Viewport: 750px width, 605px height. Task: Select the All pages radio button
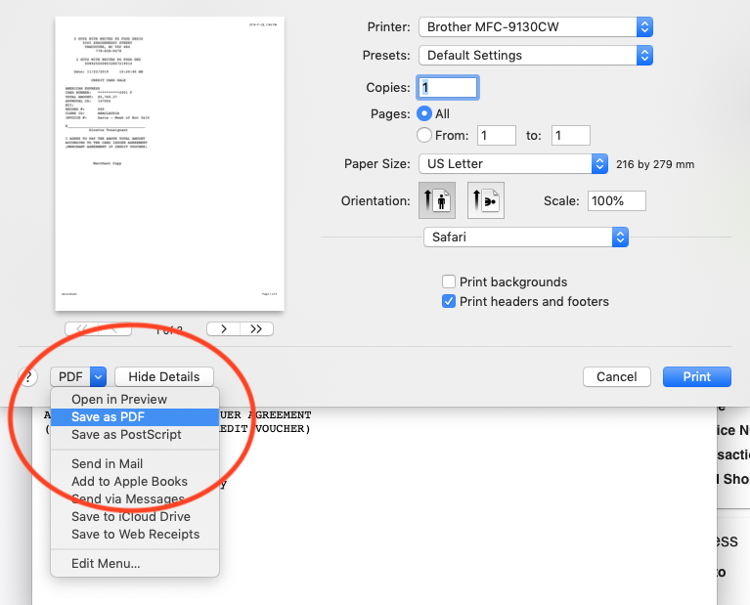click(x=424, y=114)
